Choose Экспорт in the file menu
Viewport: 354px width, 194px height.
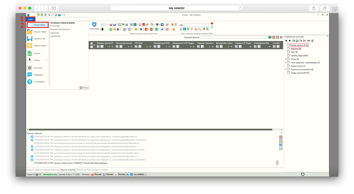pos(38,53)
